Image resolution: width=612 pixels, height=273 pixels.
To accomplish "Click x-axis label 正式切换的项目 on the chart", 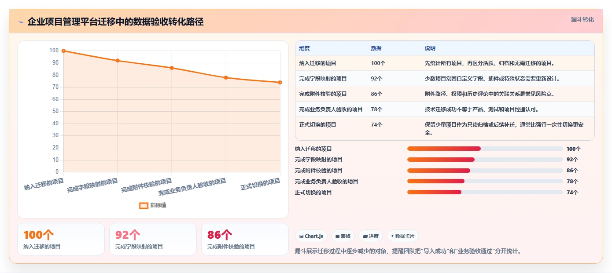I will (260, 184).
